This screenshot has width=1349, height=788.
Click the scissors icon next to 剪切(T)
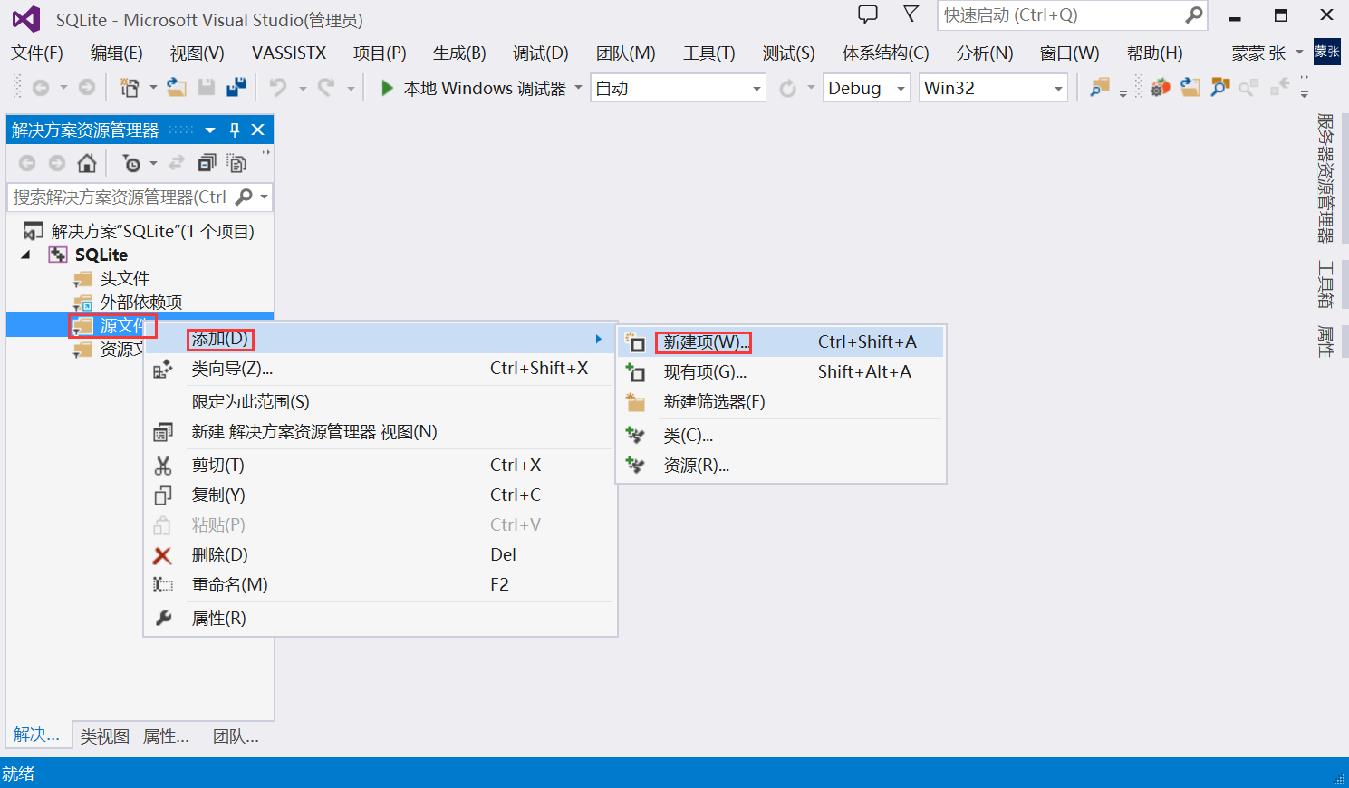coord(164,465)
